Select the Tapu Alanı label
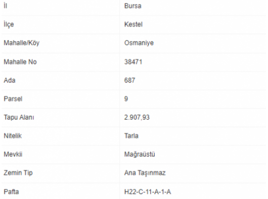The image size is (268, 199). tap(19, 117)
